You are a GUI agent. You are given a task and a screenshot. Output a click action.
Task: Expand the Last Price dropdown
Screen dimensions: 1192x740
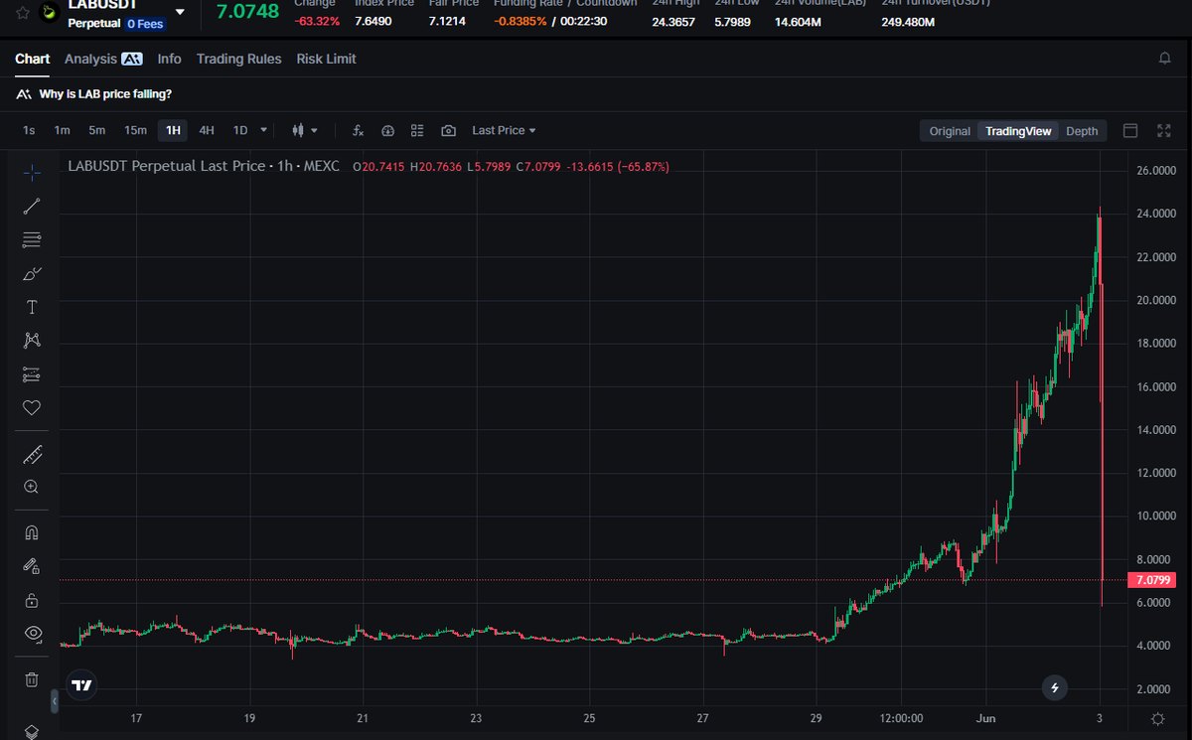click(504, 130)
